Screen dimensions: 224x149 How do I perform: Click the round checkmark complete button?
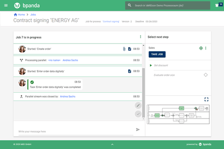click(x=138, y=114)
